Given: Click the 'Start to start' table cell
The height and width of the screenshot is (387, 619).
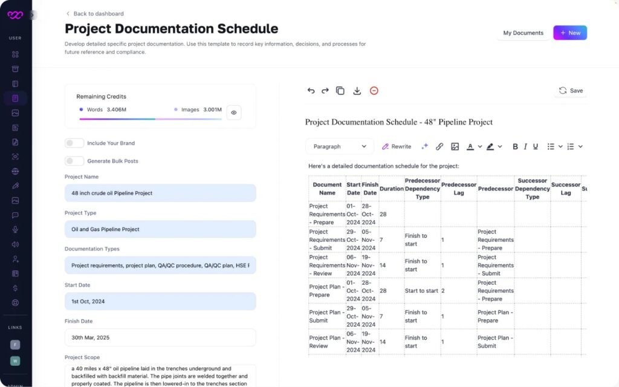Looking at the screenshot, I should (421, 291).
